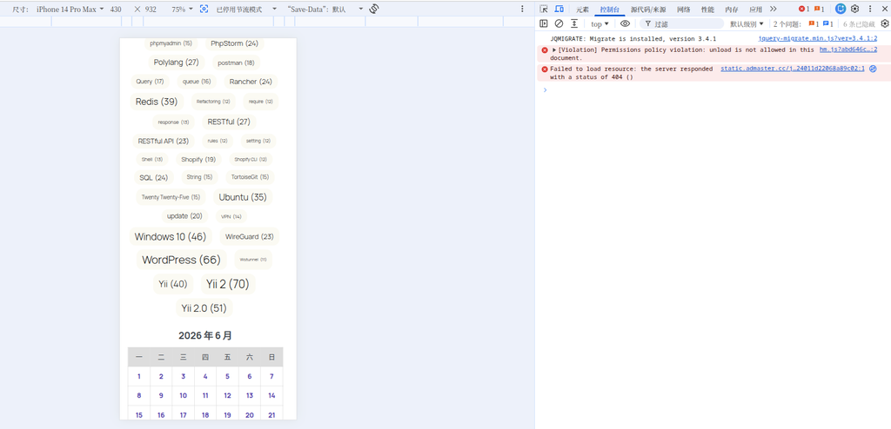The image size is (891, 429).
Task: Click the Twenty Twenty-Five (15) tag
Action: point(171,197)
